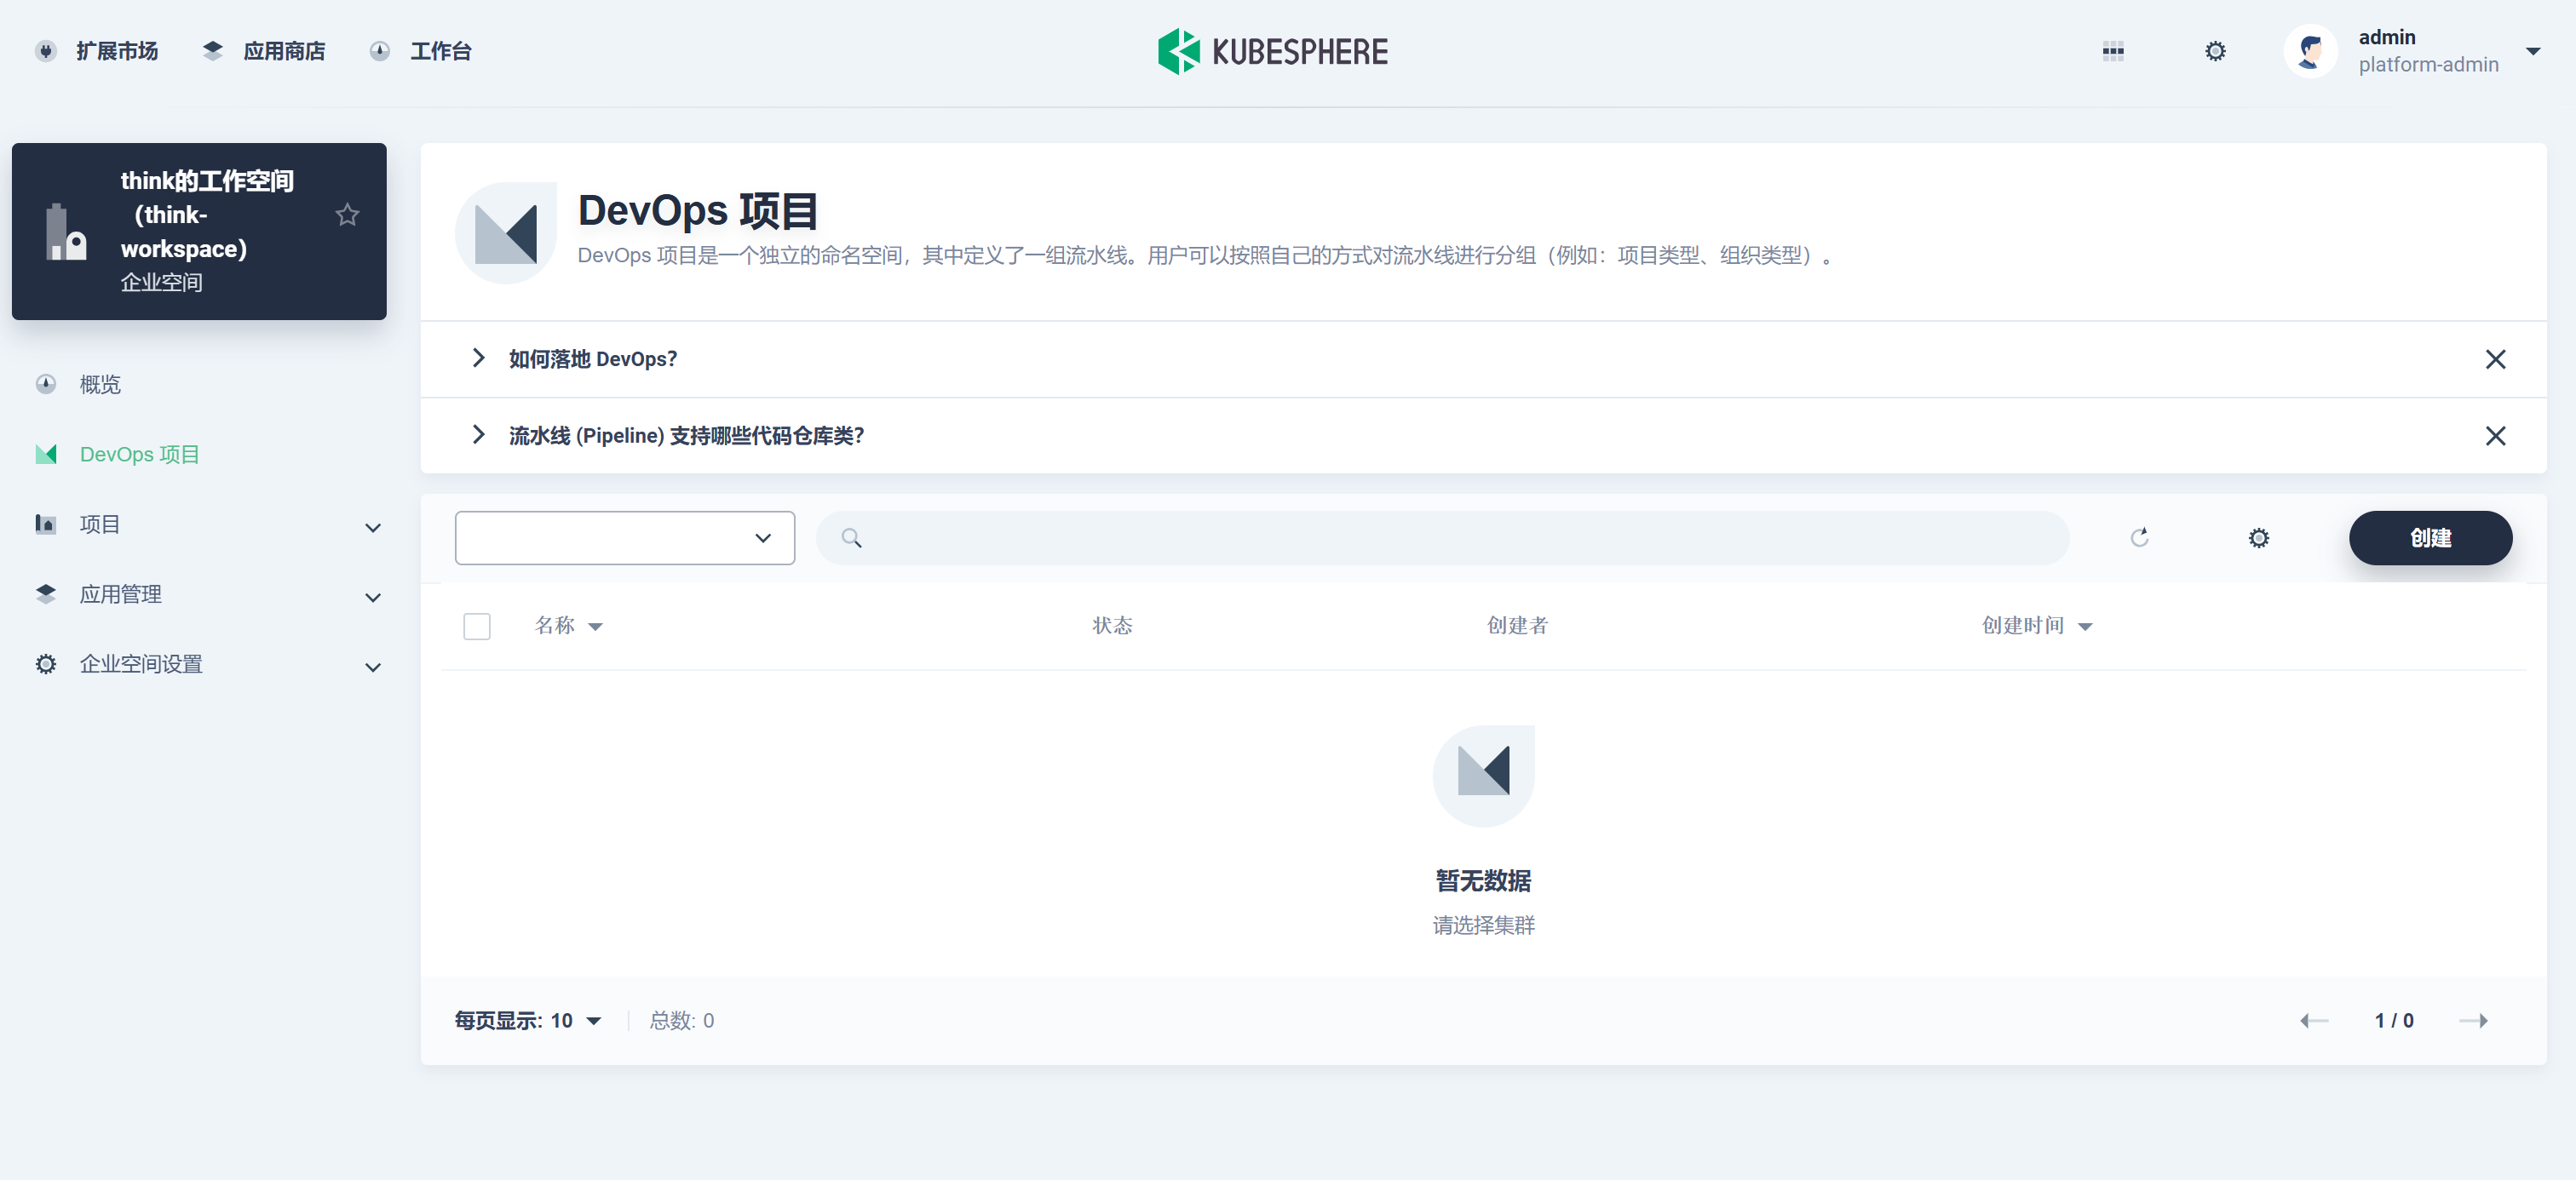Open the 应用商店 app store
2576x1180 pixels.
pos(264,51)
